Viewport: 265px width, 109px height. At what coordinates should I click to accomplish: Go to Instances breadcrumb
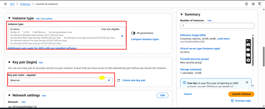pos(25,4)
